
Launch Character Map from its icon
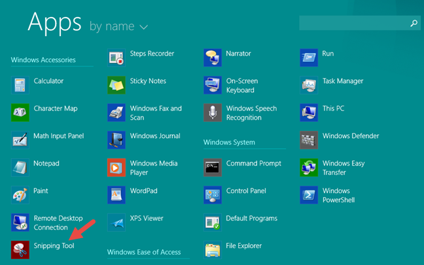tap(20, 113)
